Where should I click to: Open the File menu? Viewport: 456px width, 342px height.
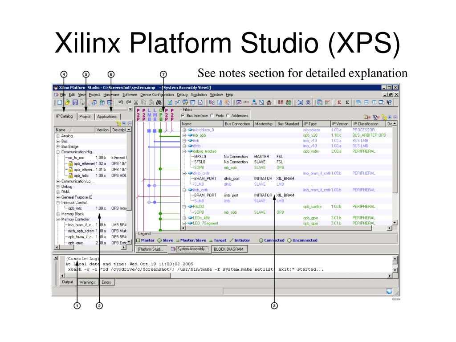[x=62, y=95]
